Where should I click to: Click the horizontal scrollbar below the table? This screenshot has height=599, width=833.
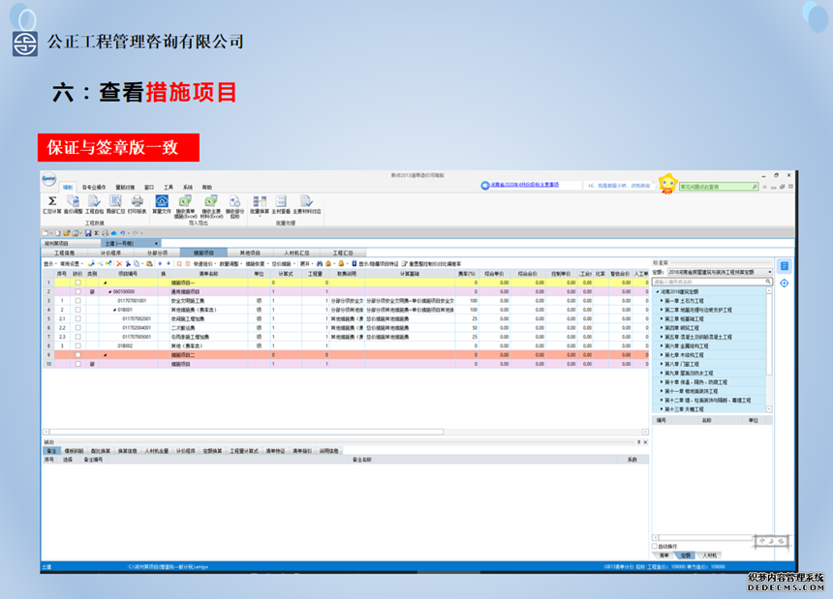242,432
